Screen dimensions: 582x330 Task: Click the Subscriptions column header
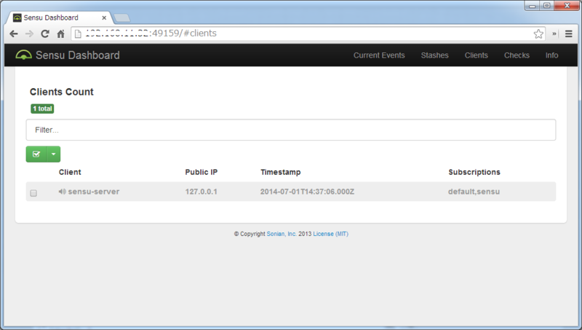[474, 172]
